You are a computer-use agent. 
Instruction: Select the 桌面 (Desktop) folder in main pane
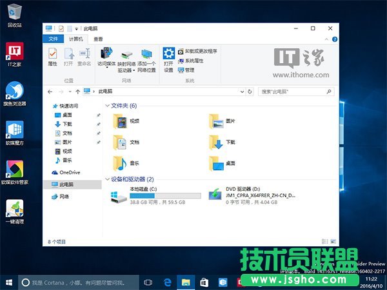[x=222, y=163]
